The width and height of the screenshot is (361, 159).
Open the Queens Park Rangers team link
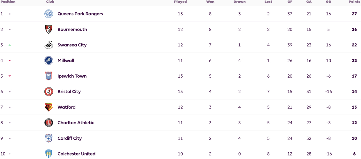(80, 14)
